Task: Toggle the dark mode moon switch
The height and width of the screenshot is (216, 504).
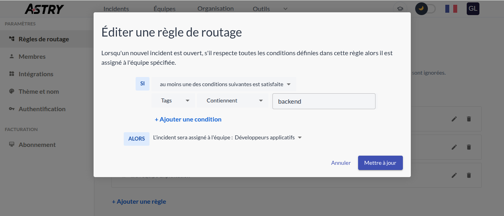Action: pyautogui.click(x=425, y=9)
